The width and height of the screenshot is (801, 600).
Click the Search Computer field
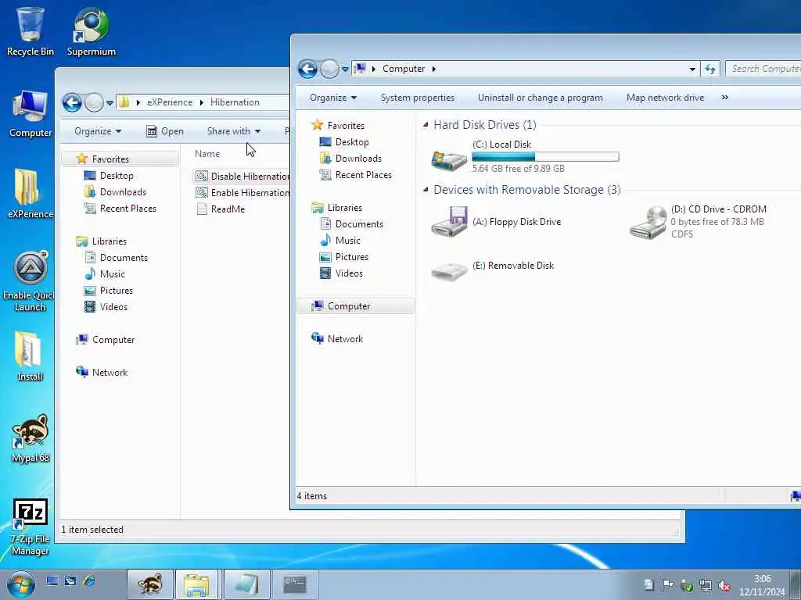(x=763, y=69)
